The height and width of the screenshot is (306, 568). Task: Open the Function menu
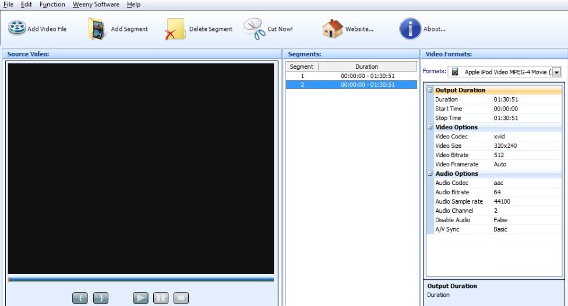tap(52, 4)
